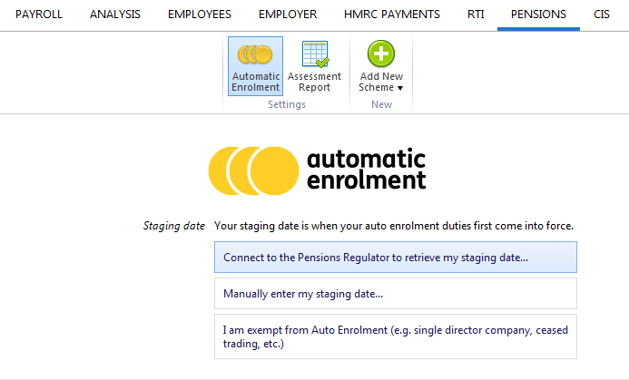
Task: Choose Manually enter my staging date
Action: (396, 294)
